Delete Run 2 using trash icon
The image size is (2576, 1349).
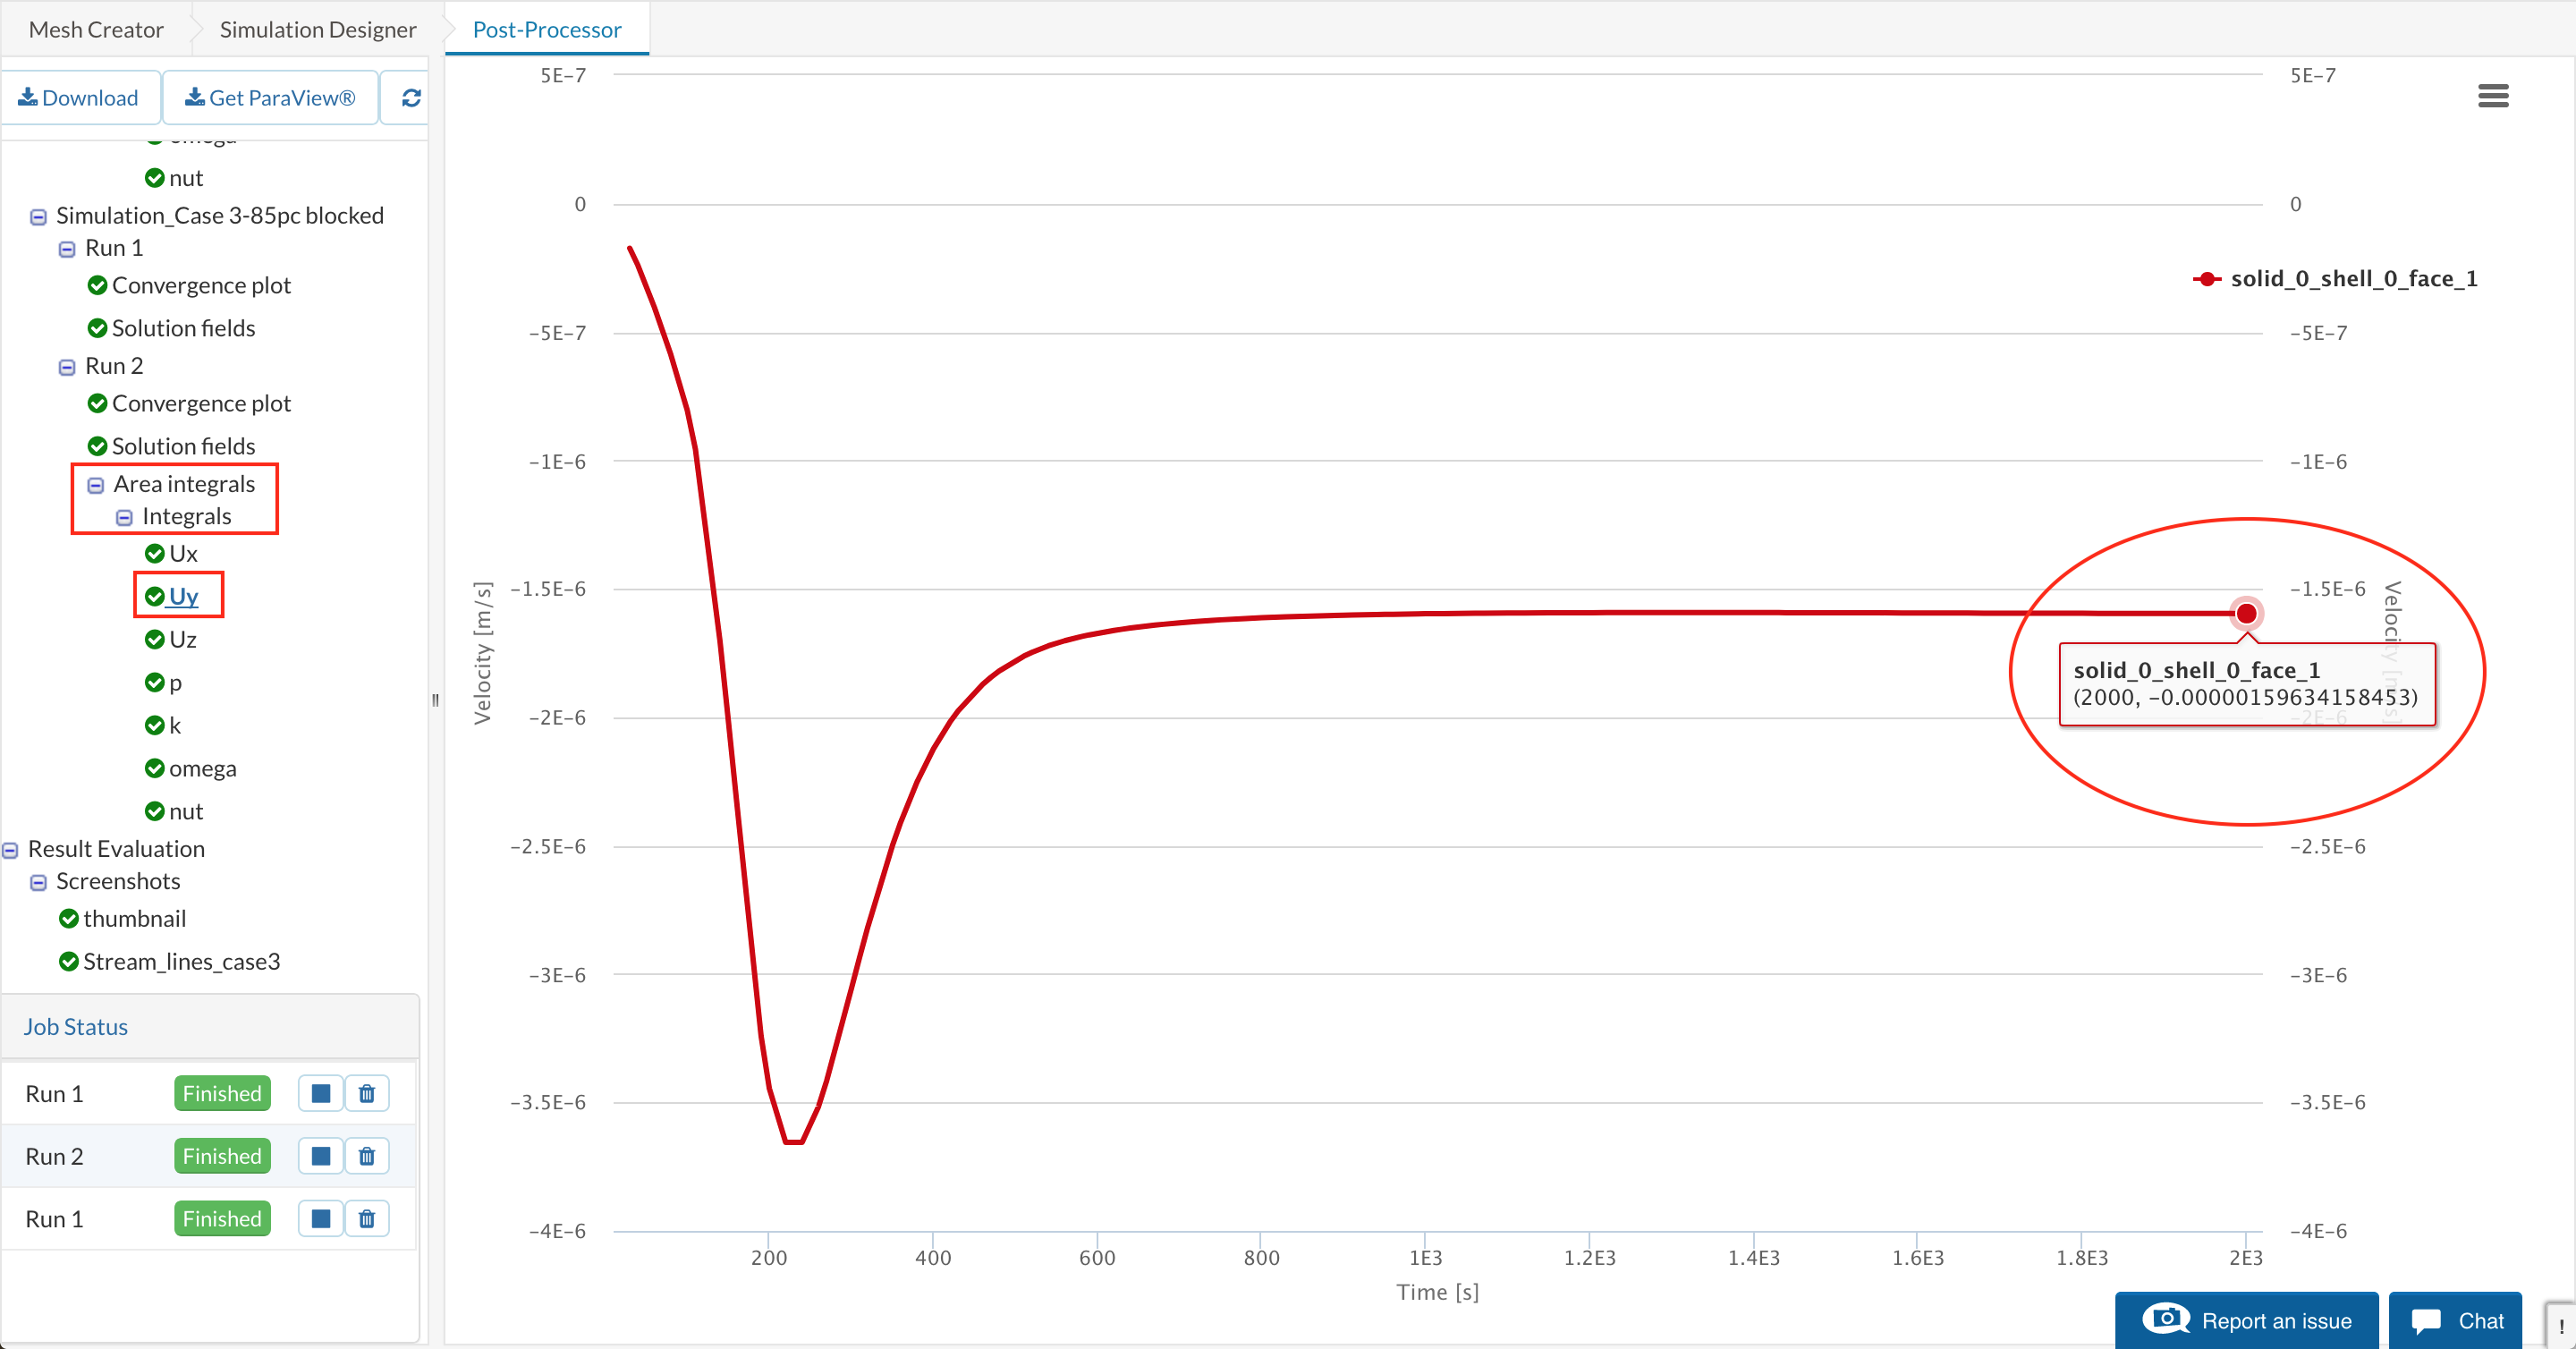pyautogui.click(x=367, y=1156)
